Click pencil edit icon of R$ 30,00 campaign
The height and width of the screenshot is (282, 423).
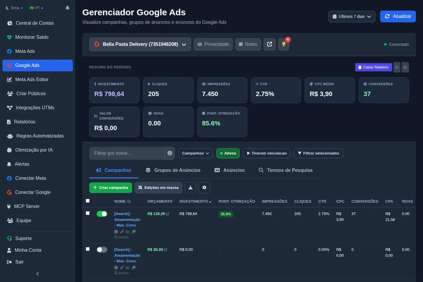(122, 268)
